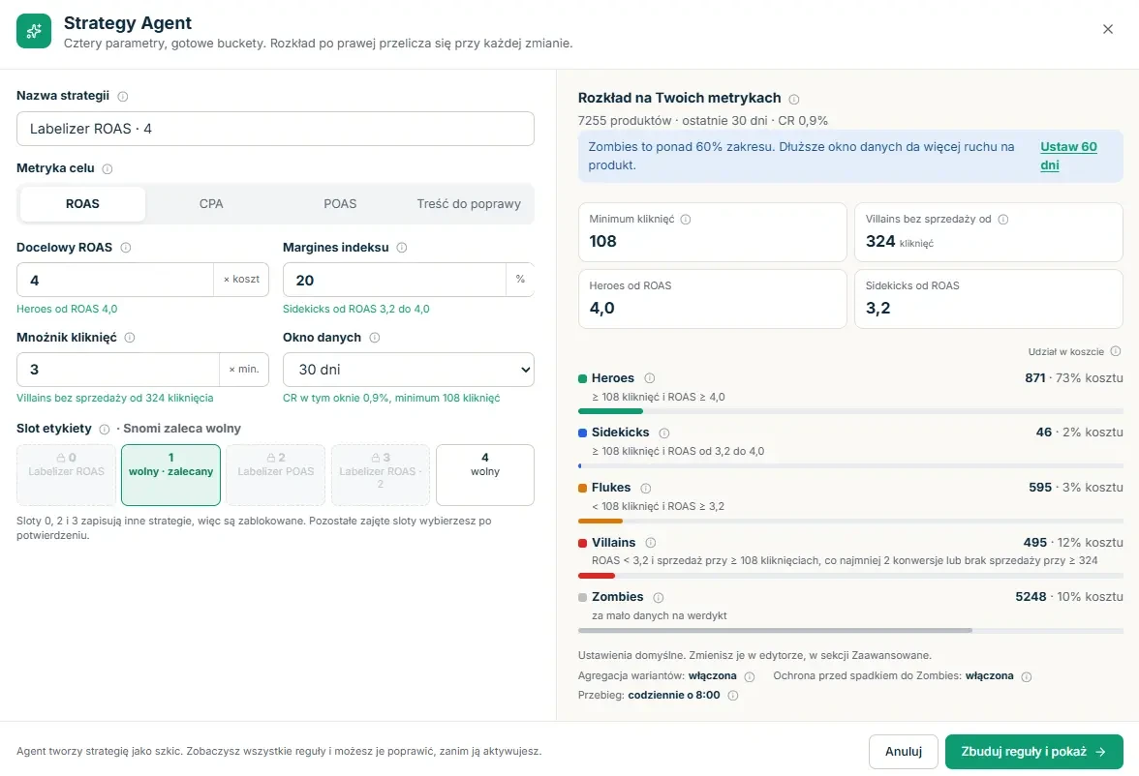Screen dimensions: 1139x776
Task: Click Udział w koszcie info icon
Action: [1116, 351]
